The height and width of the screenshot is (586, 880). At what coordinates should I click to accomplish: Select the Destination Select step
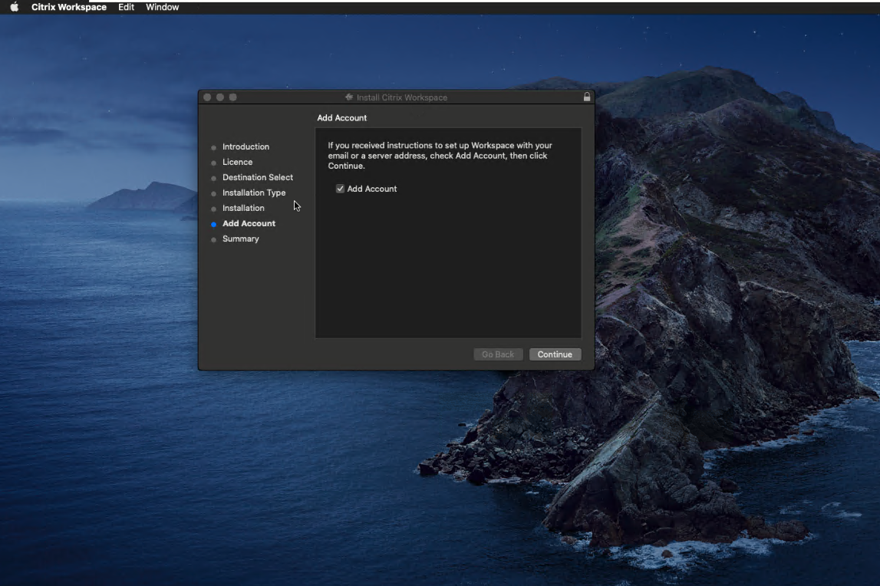[x=258, y=177]
